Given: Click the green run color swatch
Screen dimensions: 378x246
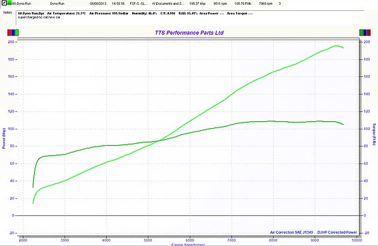Looking at the screenshot, I should (x=9, y=3).
